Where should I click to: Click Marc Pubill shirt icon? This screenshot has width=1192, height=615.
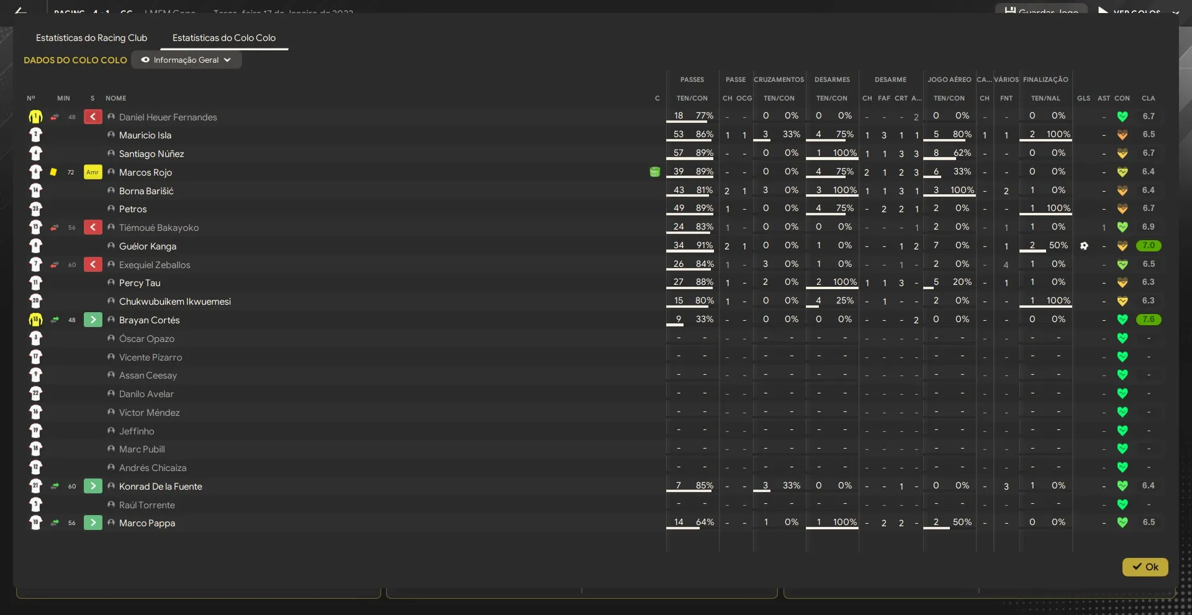[35, 449]
